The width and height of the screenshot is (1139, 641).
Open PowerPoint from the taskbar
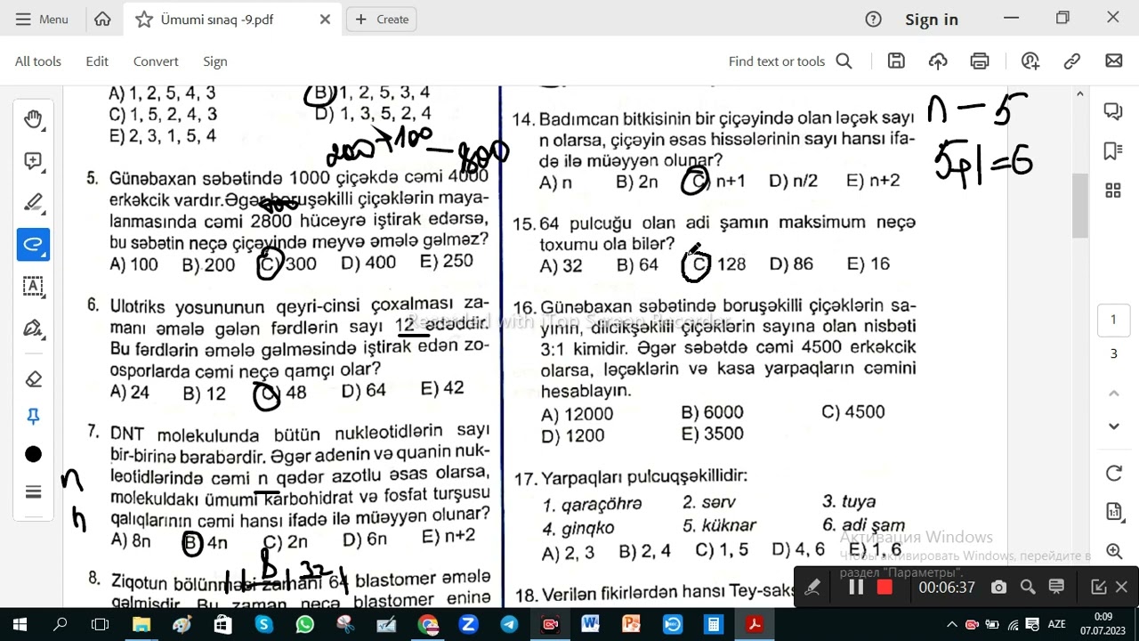click(x=632, y=625)
